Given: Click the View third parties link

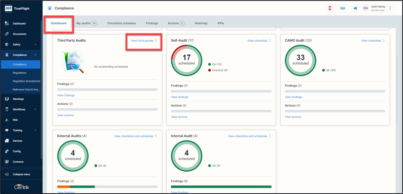Looking at the screenshot, I should click(142, 41).
